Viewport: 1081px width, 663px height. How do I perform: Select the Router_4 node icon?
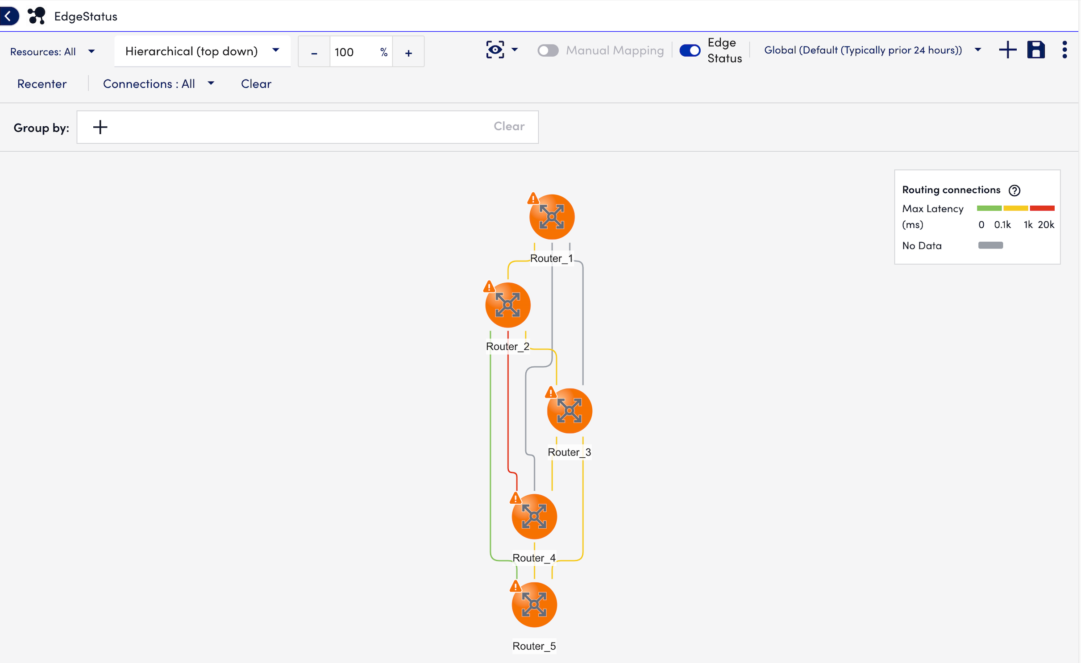coord(534,517)
